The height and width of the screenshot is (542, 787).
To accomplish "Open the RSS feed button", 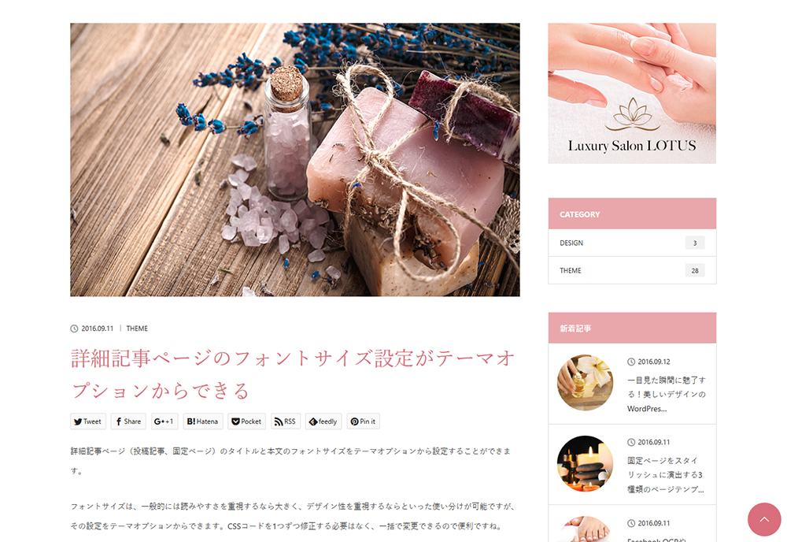I will click(x=286, y=421).
